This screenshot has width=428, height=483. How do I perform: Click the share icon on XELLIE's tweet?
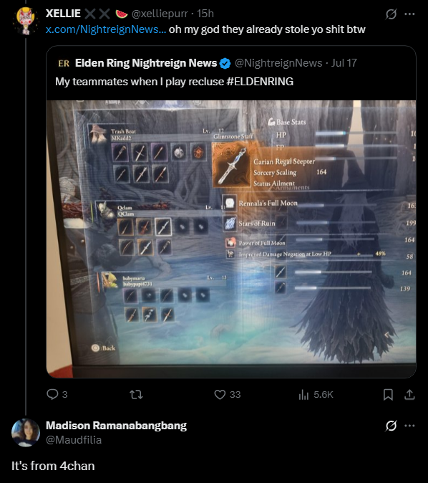409,394
